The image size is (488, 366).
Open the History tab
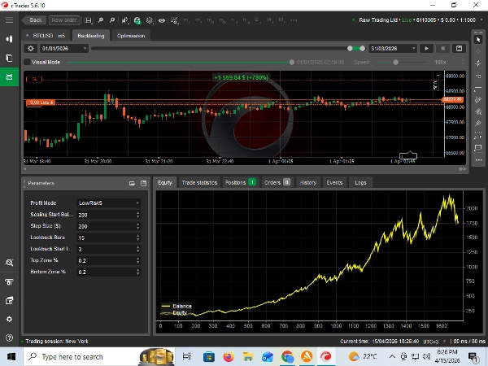307,183
